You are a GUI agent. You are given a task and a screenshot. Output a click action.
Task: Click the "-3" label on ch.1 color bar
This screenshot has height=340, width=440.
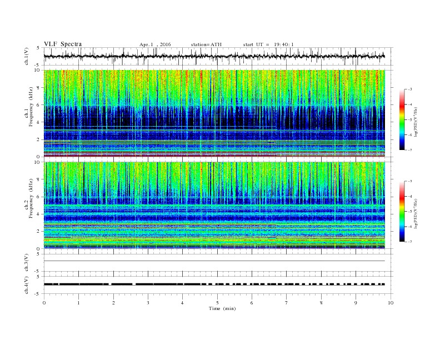(x=410, y=89)
